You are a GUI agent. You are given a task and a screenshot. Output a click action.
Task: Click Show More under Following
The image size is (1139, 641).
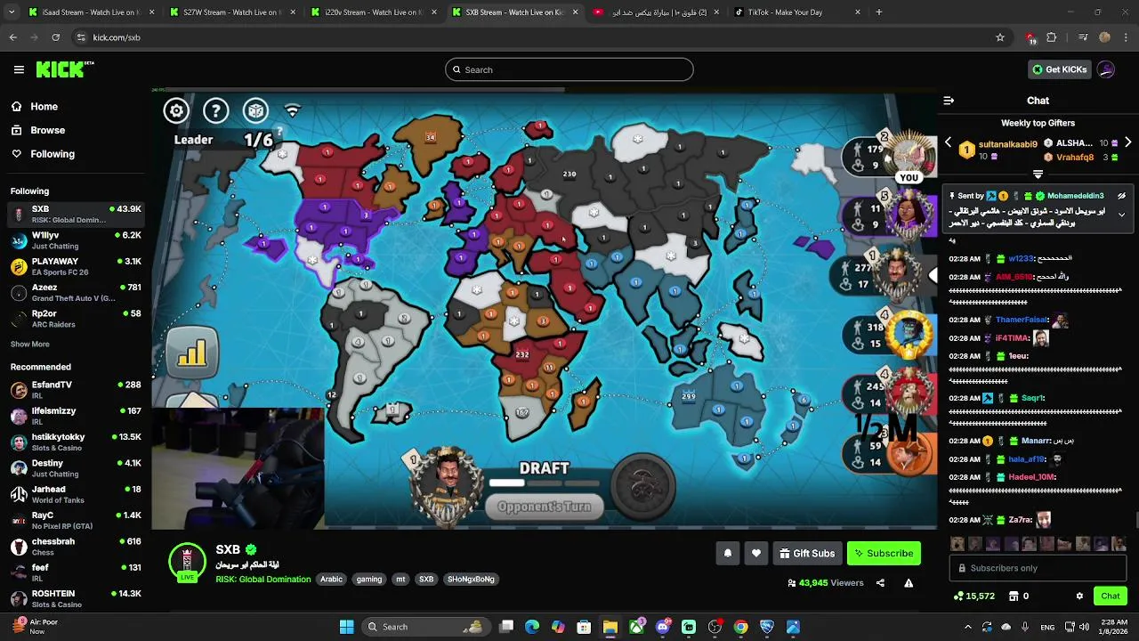[30, 344]
